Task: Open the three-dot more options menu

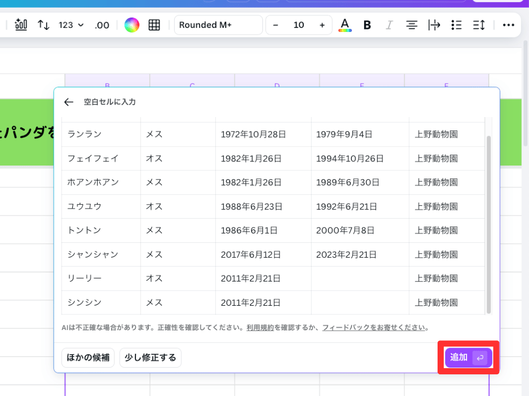Action: (508, 25)
